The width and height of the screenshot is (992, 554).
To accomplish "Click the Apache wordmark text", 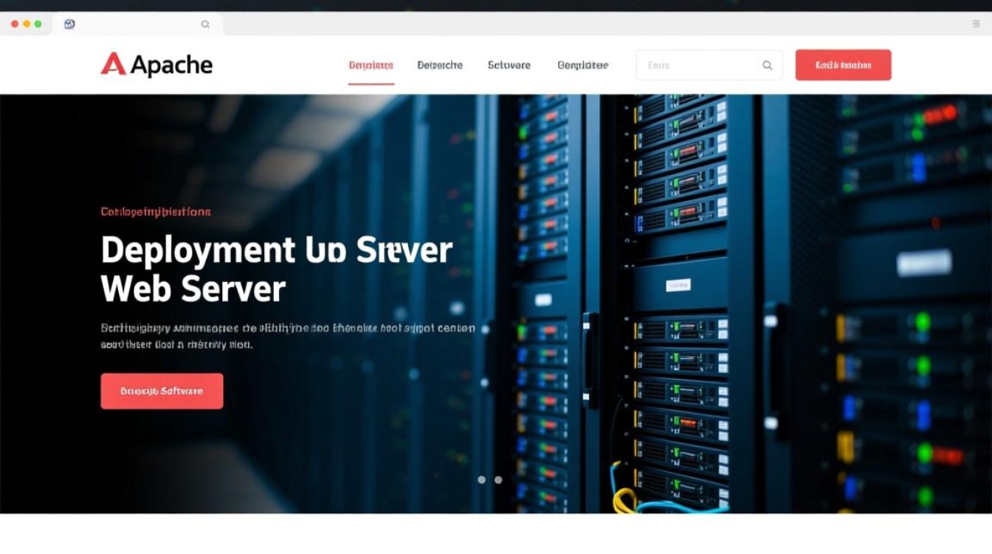I will coord(171,65).
